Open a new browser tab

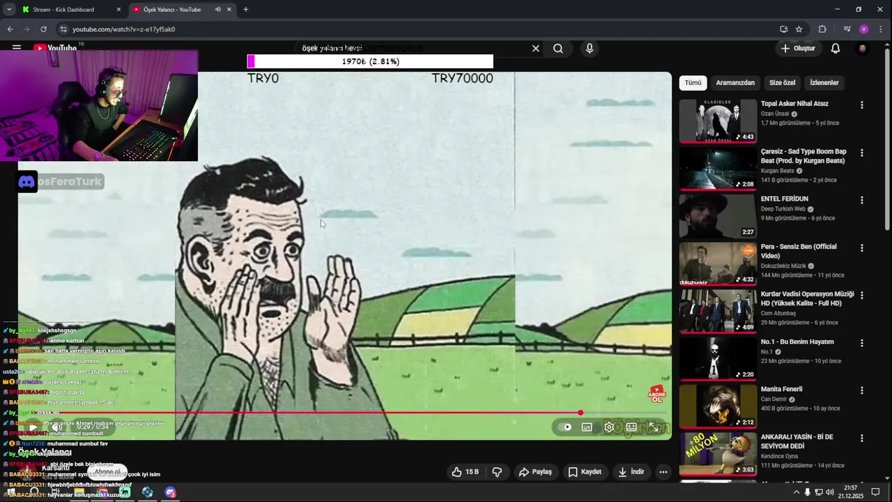coord(245,10)
